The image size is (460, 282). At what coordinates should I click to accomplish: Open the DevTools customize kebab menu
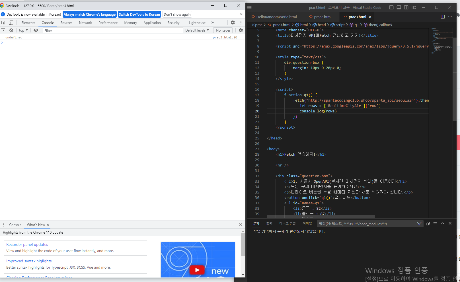click(x=241, y=22)
